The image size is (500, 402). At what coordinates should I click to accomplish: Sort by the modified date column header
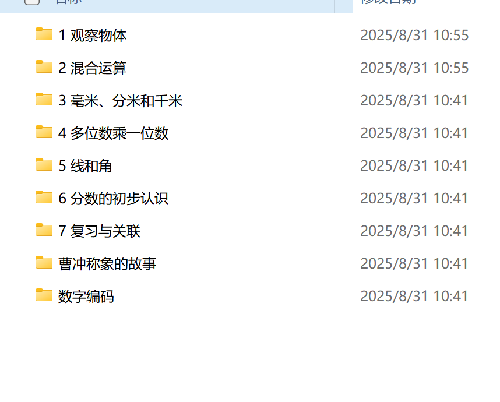[388, 2]
